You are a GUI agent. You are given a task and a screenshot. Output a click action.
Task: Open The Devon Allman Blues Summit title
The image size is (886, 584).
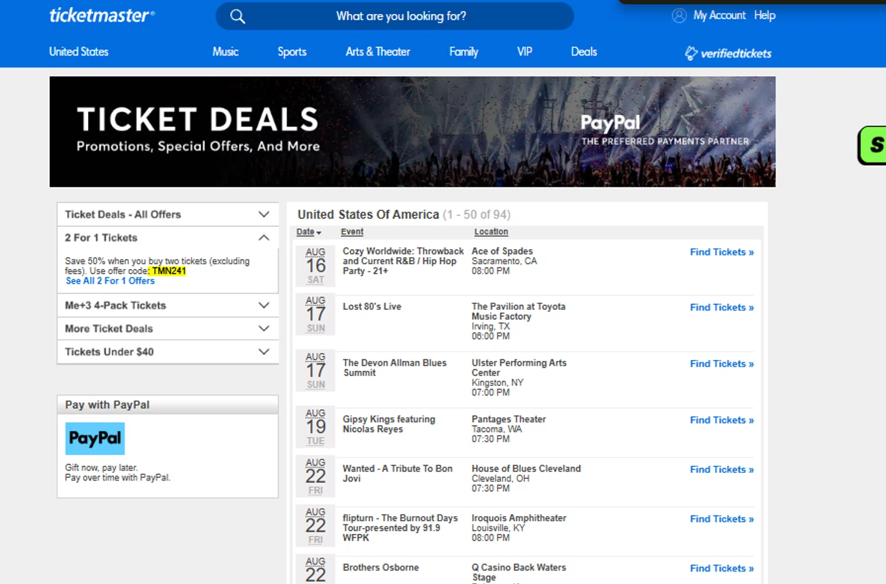click(x=395, y=368)
